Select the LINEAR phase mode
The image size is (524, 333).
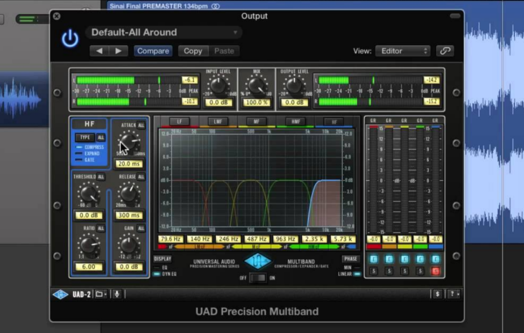(x=349, y=274)
